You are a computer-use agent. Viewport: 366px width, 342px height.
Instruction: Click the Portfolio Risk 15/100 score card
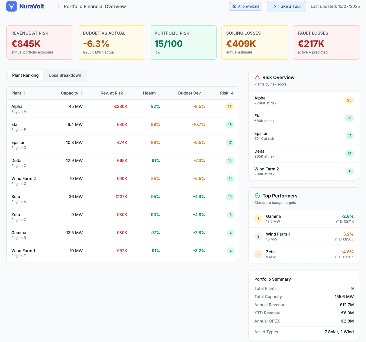tap(183, 42)
